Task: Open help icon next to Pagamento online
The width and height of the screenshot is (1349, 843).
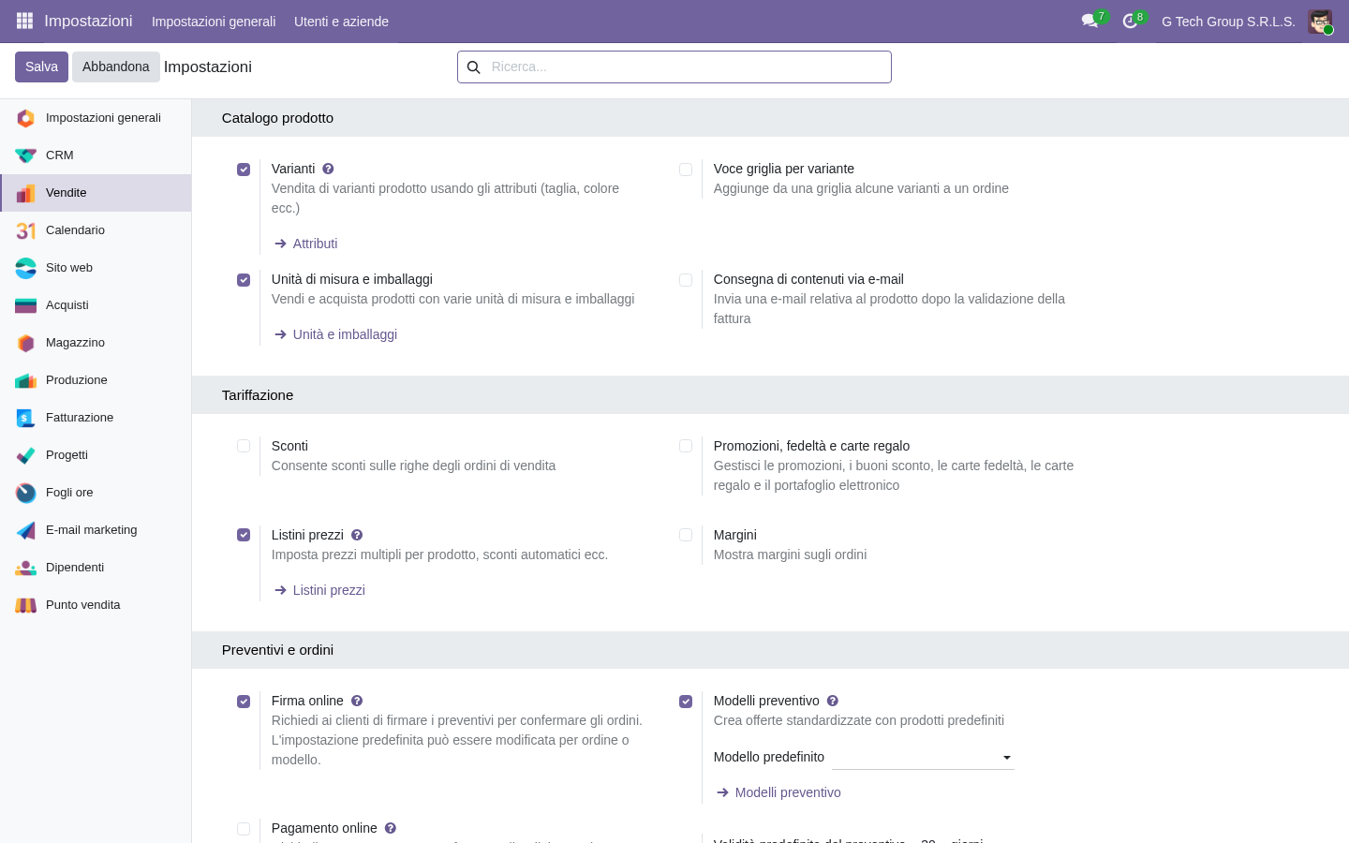Action: click(x=391, y=828)
